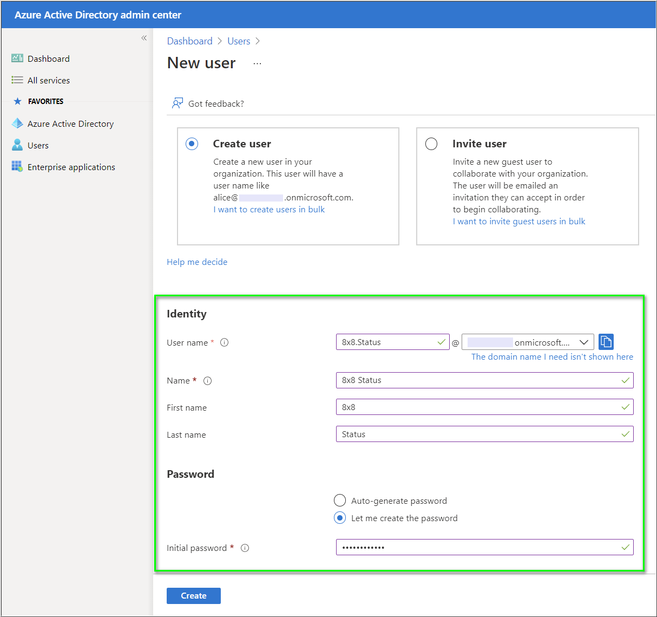The height and width of the screenshot is (617, 657).
Task: Click the Azure Active Directory diamond icon
Action: (17, 124)
